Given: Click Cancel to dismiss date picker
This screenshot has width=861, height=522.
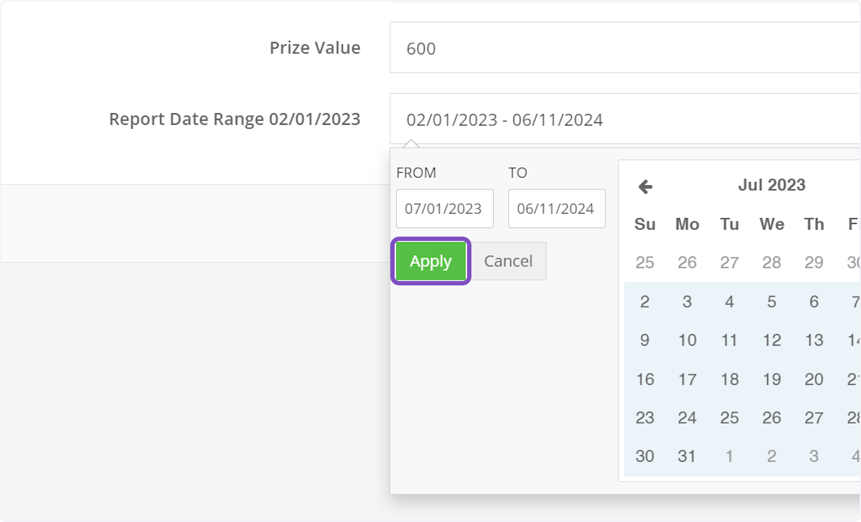Looking at the screenshot, I should (508, 261).
